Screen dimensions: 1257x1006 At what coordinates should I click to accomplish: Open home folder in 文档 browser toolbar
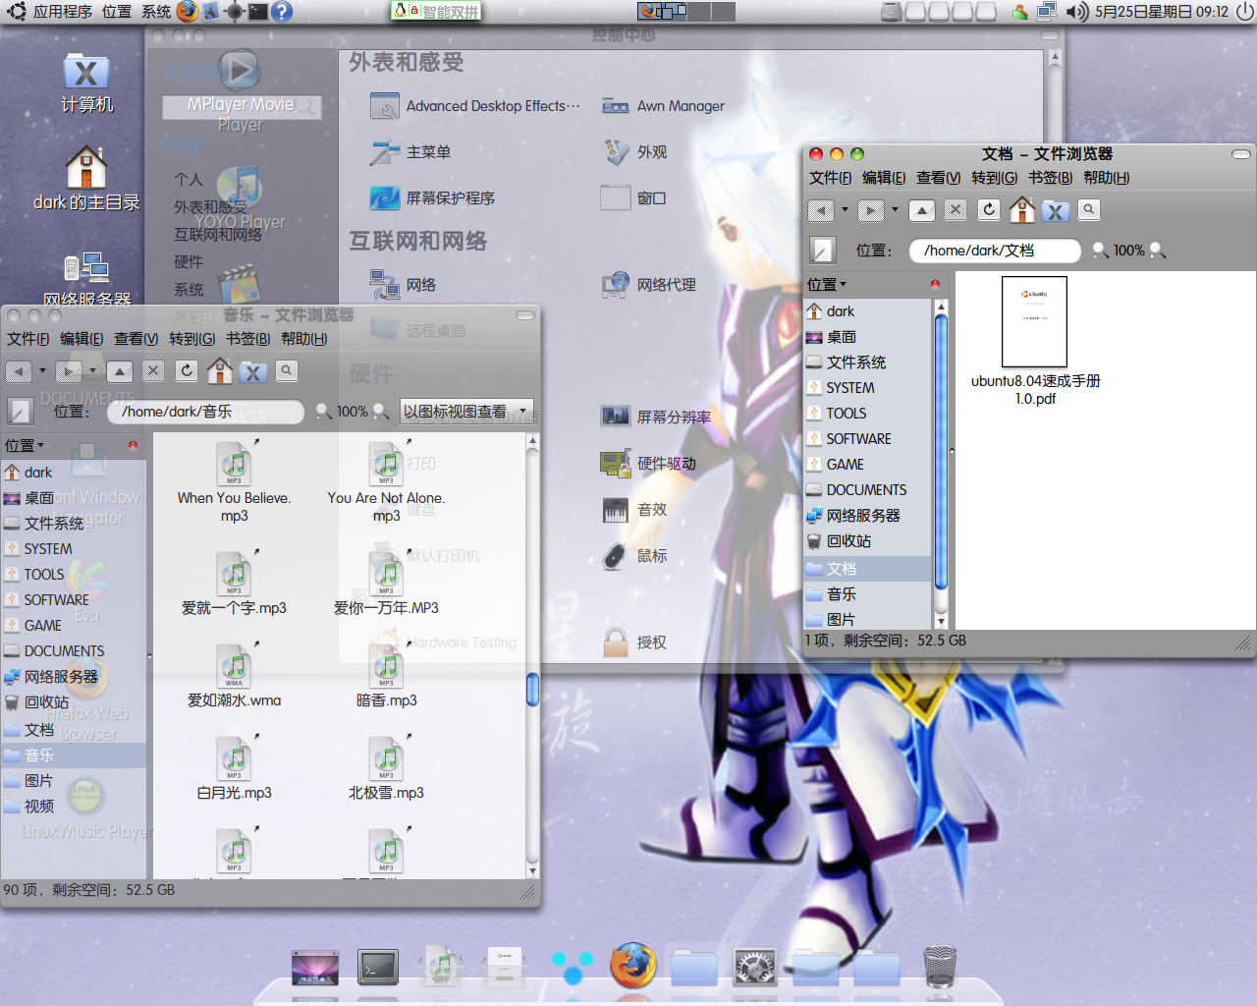coord(1022,209)
